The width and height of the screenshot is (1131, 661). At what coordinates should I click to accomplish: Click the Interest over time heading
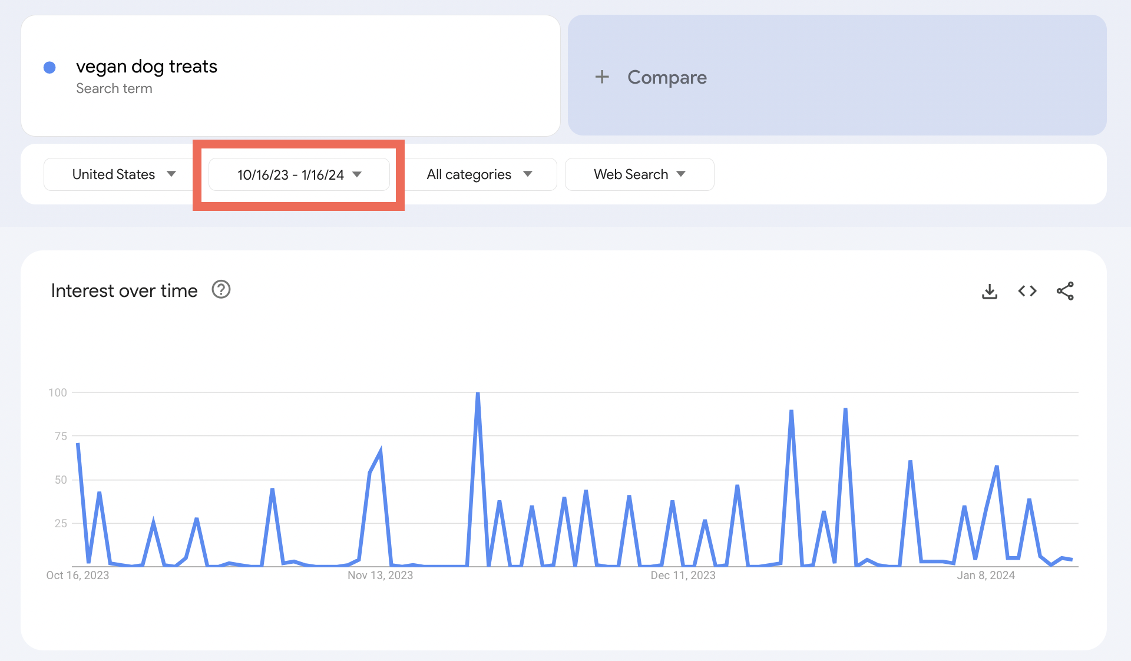coord(124,291)
